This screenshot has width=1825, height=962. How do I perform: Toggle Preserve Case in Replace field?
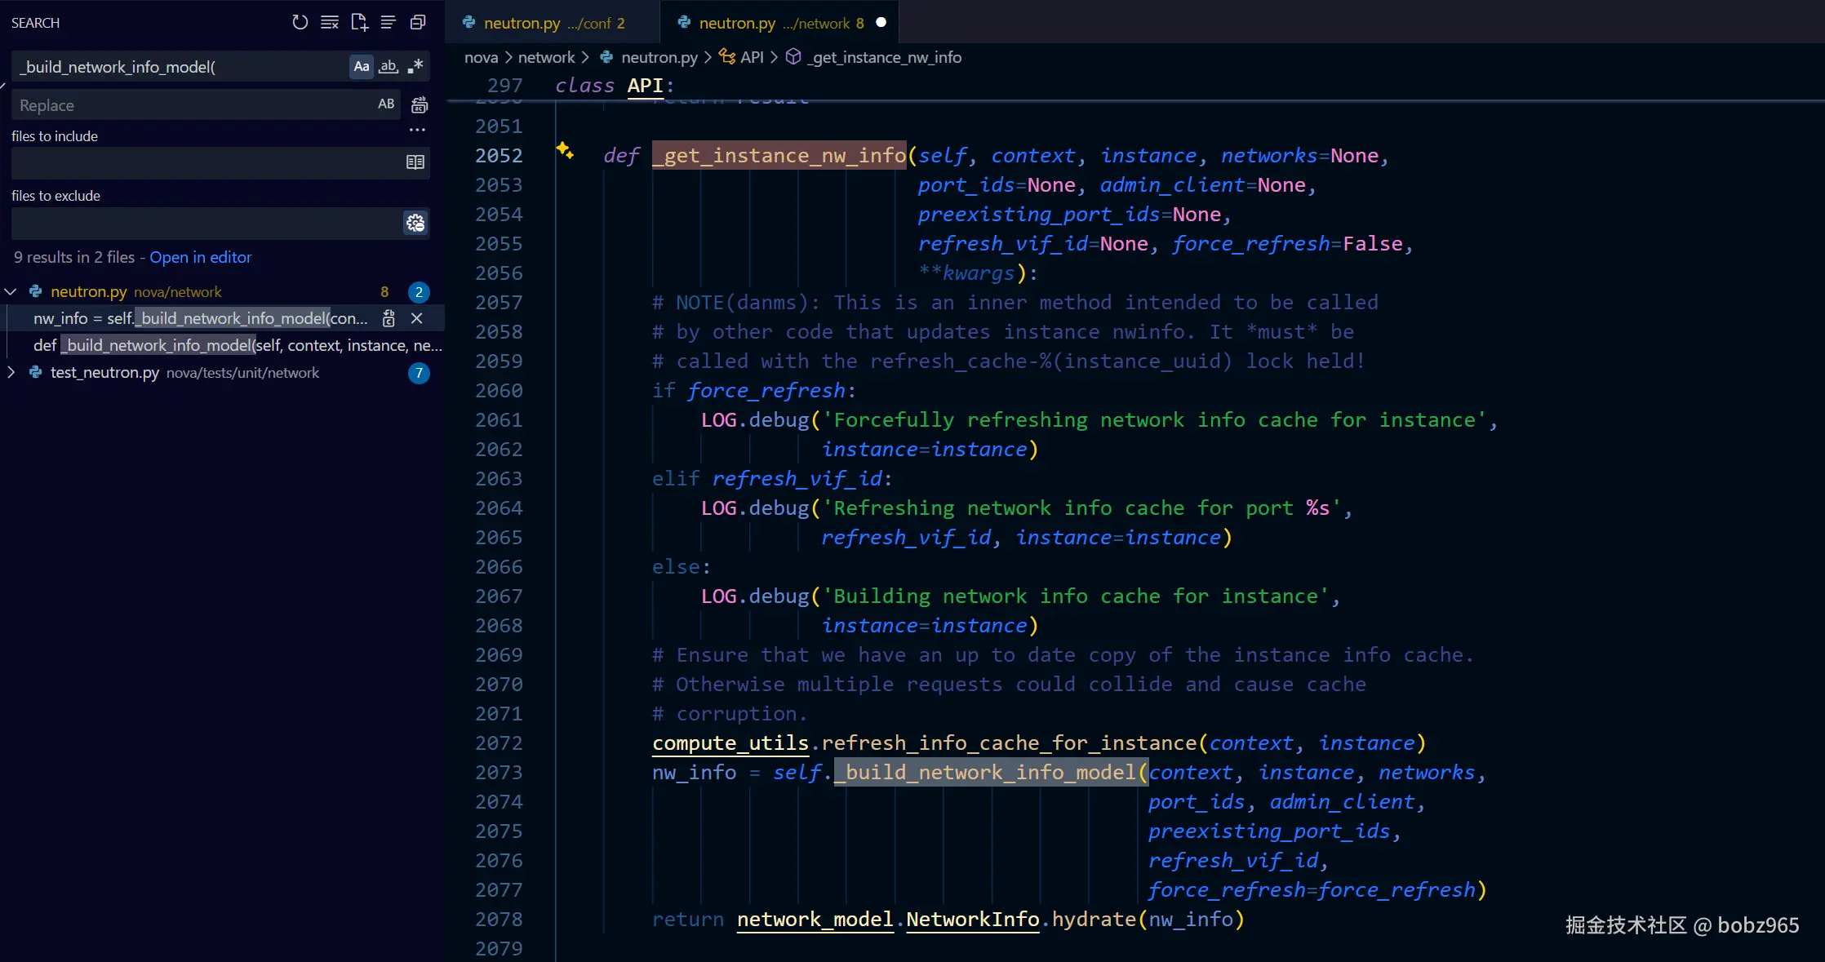click(x=386, y=104)
